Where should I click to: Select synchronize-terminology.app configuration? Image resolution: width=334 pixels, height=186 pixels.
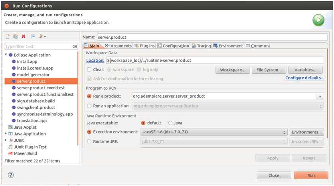(45, 114)
